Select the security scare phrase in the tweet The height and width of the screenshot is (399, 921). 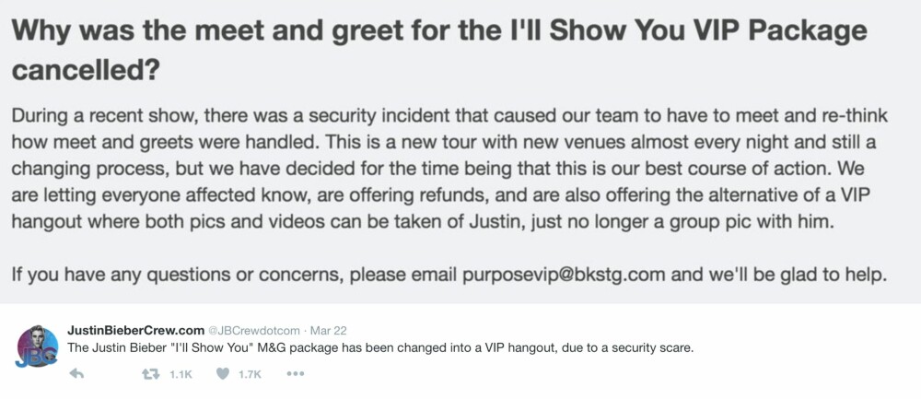[x=653, y=348]
